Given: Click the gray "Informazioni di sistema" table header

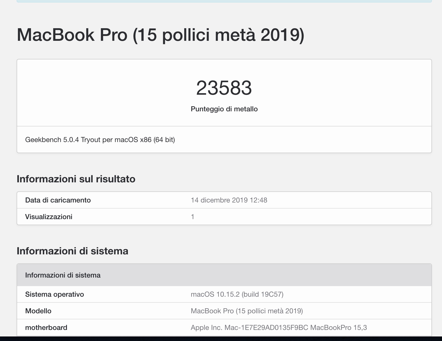Looking at the screenshot, I should 63,275.
